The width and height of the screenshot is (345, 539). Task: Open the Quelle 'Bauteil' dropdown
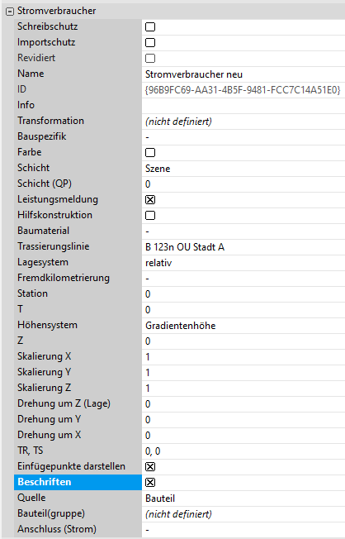tap(243, 498)
